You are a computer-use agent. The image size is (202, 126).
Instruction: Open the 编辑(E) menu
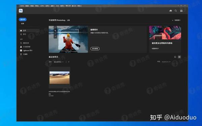pos(27,6)
